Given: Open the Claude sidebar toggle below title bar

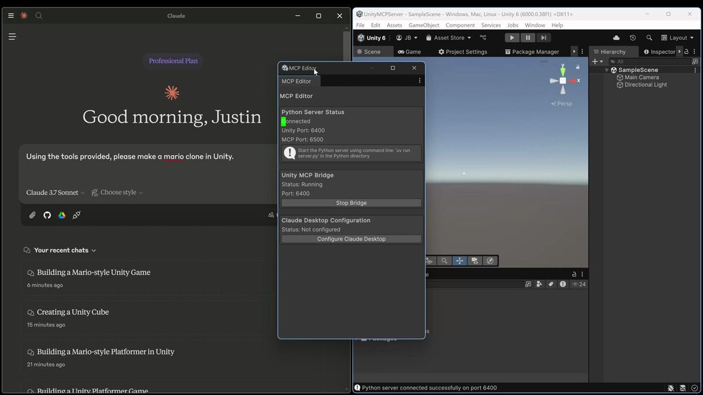Looking at the screenshot, I should pyautogui.click(x=12, y=36).
